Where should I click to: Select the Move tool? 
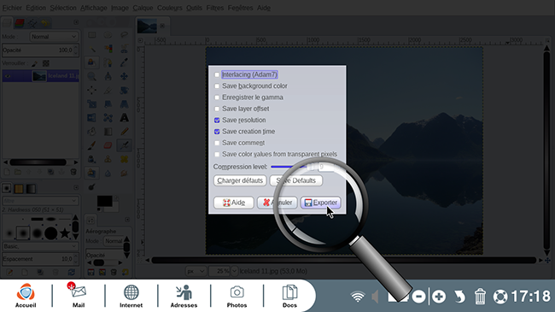click(125, 76)
